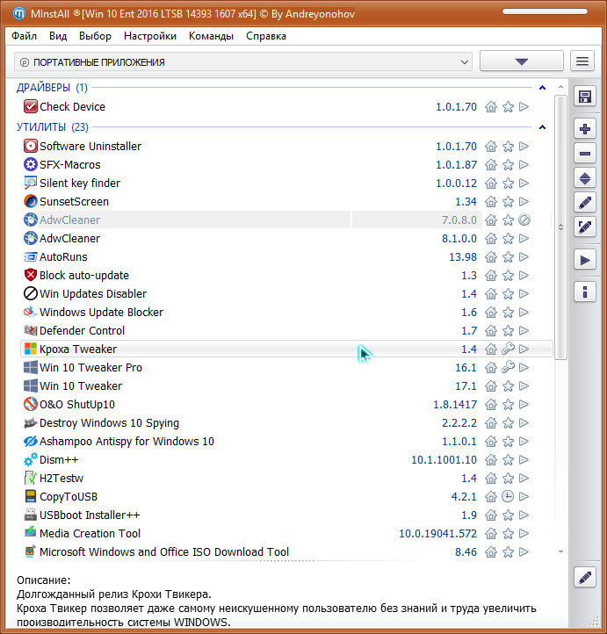Click version 10.1.1001.10 of Dism++

tap(444, 460)
